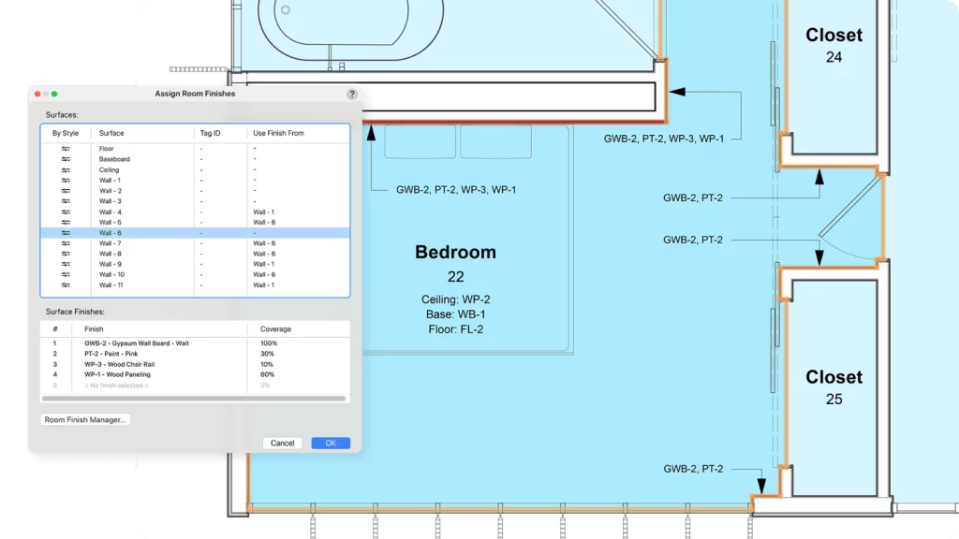Click By Style icon in Wall - 1 row

(66, 181)
